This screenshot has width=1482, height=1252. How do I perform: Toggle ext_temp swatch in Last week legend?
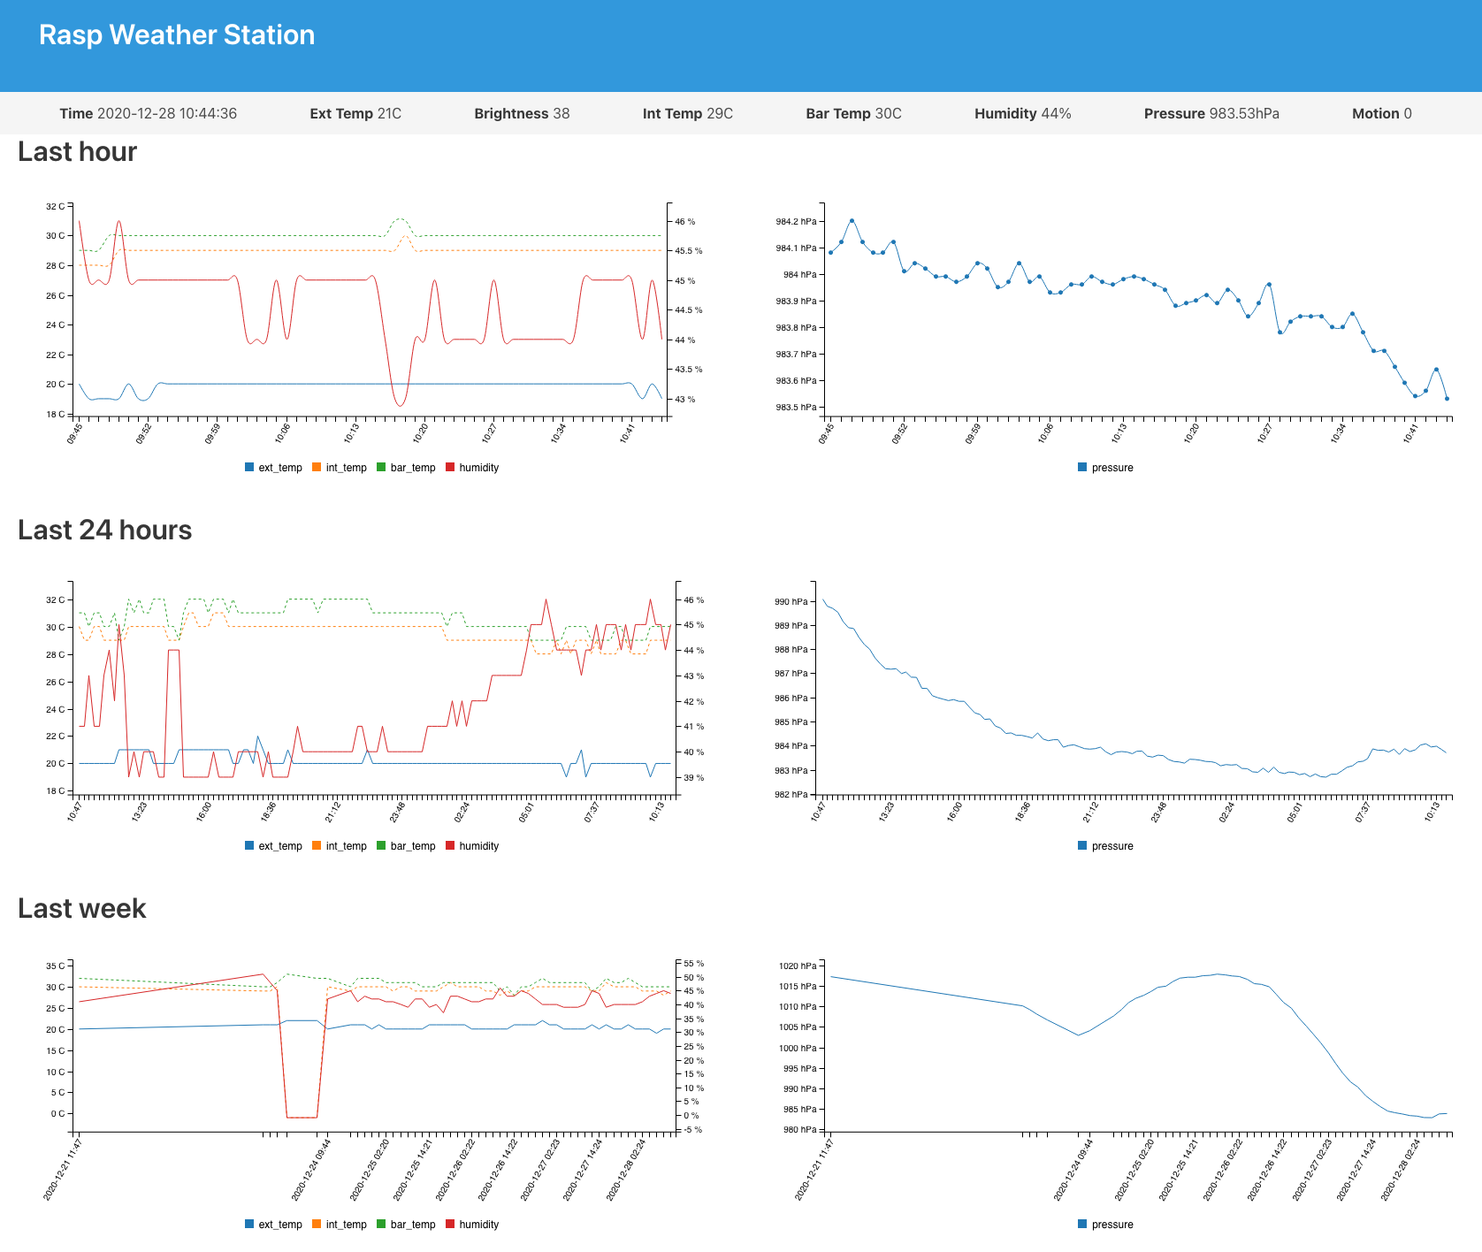click(x=249, y=1224)
